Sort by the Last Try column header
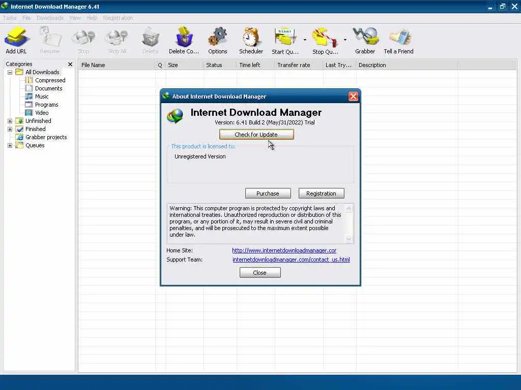The width and height of the screenshot is (521, 390). tap(339, 65)
